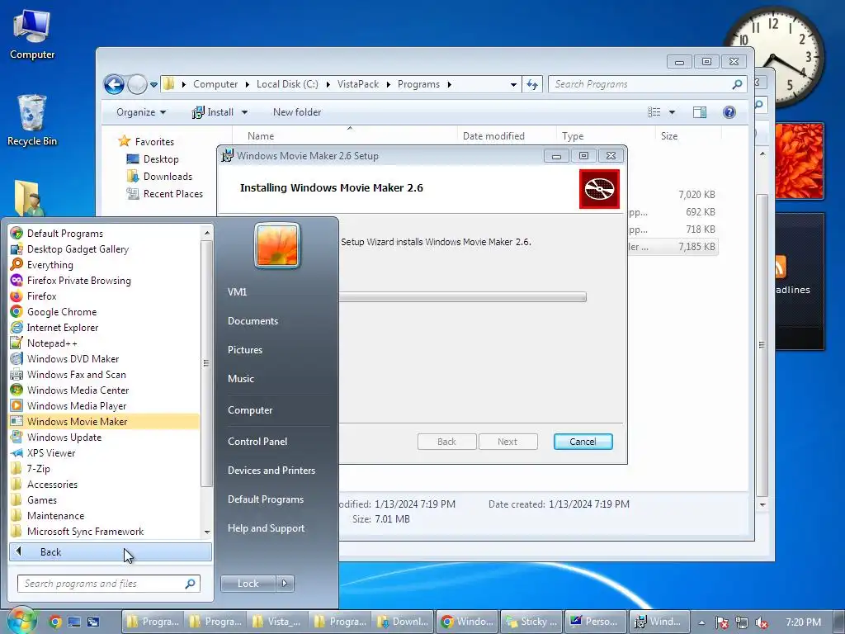Select highlighted Windows Movie Maker entry
The height and width of the screenshot is (634, 845).
point(105,422)
